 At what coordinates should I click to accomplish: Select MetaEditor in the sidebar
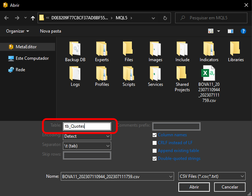click(28, 47)
